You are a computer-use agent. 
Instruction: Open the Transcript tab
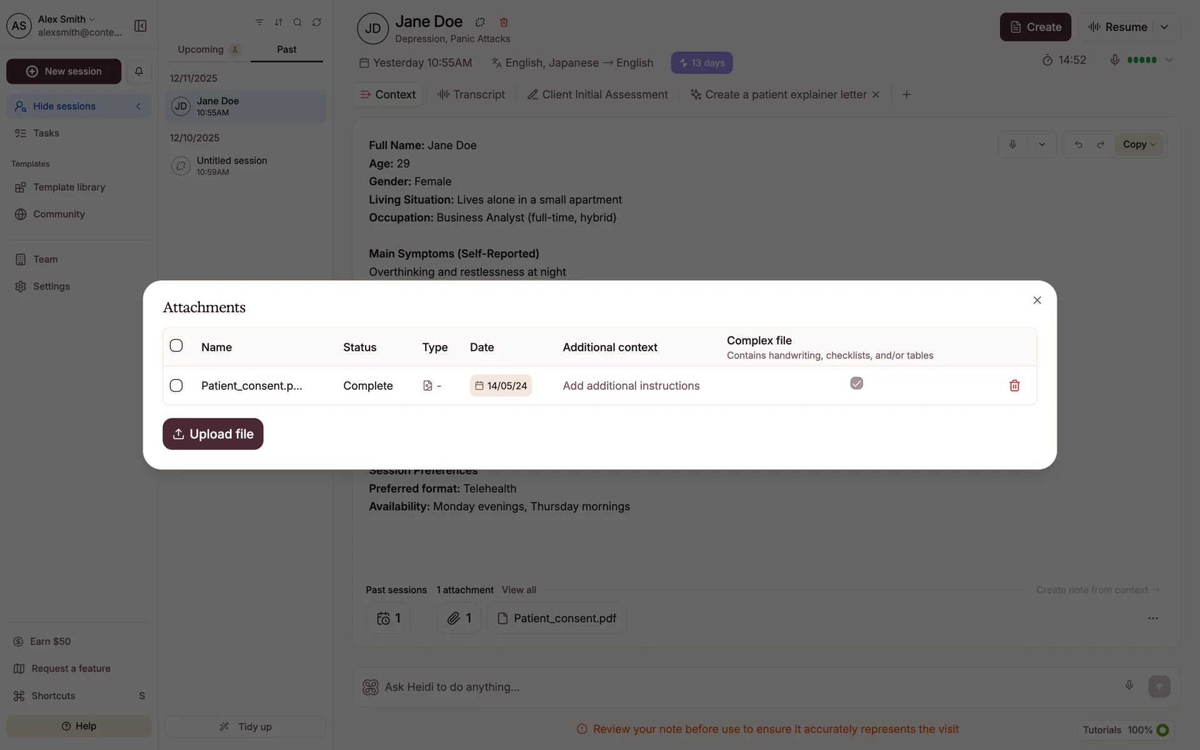(x=471, y=94)
